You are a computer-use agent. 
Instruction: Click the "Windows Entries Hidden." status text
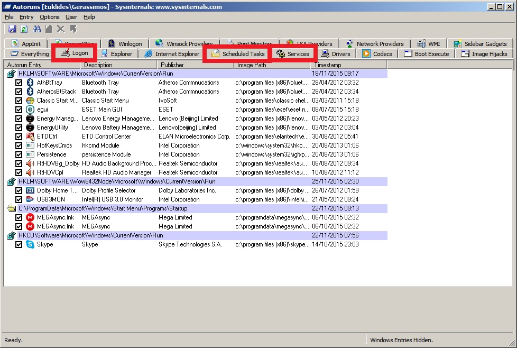[401, 340]
